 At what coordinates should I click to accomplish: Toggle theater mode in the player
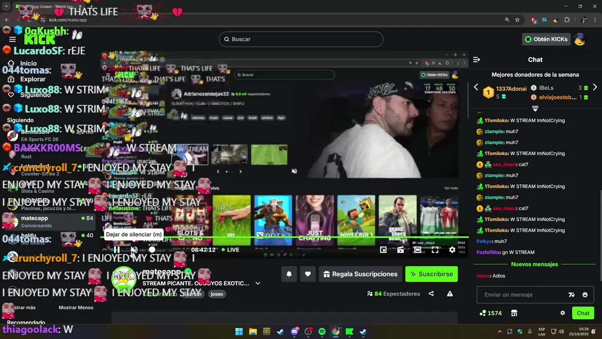417,250
